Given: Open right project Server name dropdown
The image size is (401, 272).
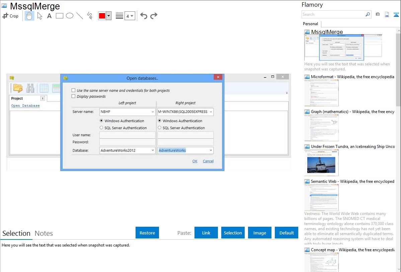Looking at the screenshot, I should pos(211,112).
